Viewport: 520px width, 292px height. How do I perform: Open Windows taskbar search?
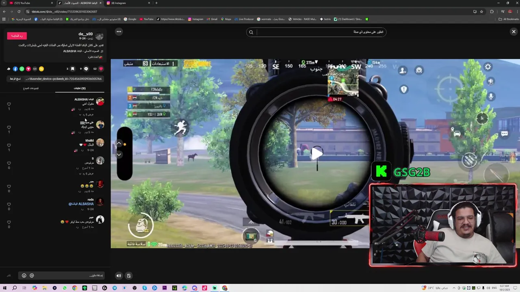[x=14, y=288]
